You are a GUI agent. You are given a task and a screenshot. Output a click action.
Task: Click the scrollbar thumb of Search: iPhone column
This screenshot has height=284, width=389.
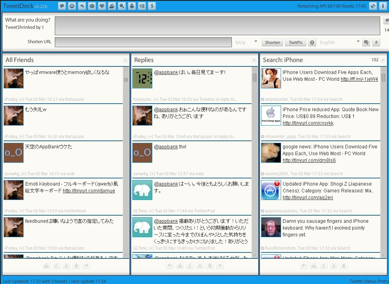coord(383,78)
